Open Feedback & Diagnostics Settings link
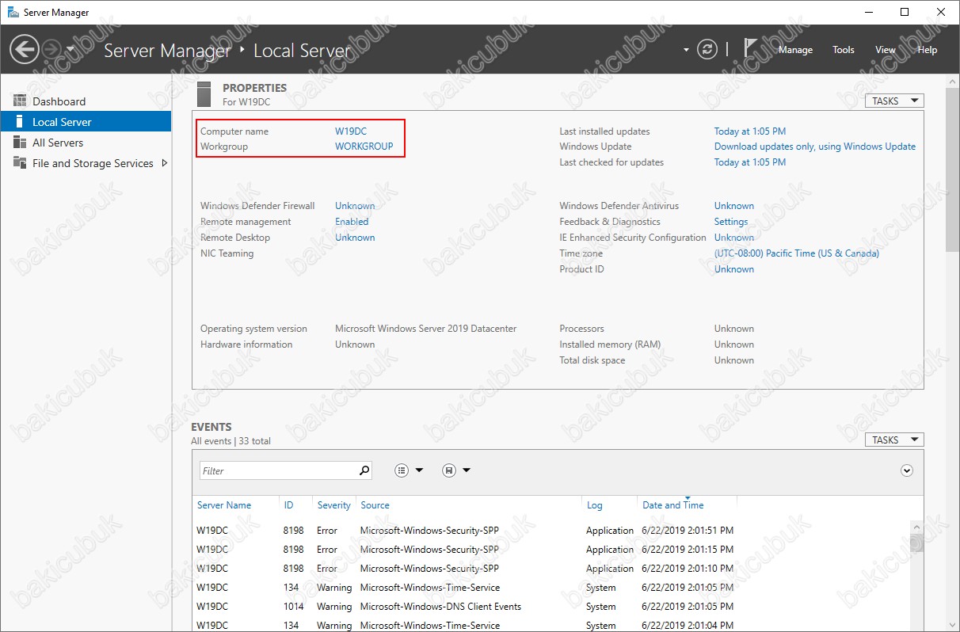The height and width of the screenshot is (632, 960). [x=731, y=222]
